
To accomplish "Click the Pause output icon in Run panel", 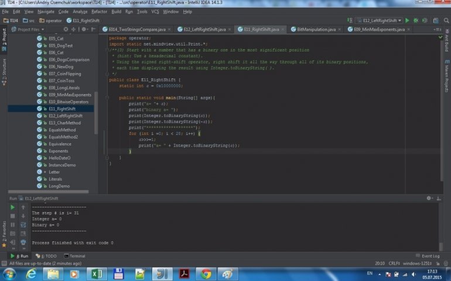I will pos(13,224).
